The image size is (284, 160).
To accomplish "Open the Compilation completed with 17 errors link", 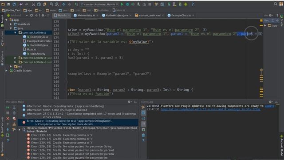I will click(x=210, y=109).
